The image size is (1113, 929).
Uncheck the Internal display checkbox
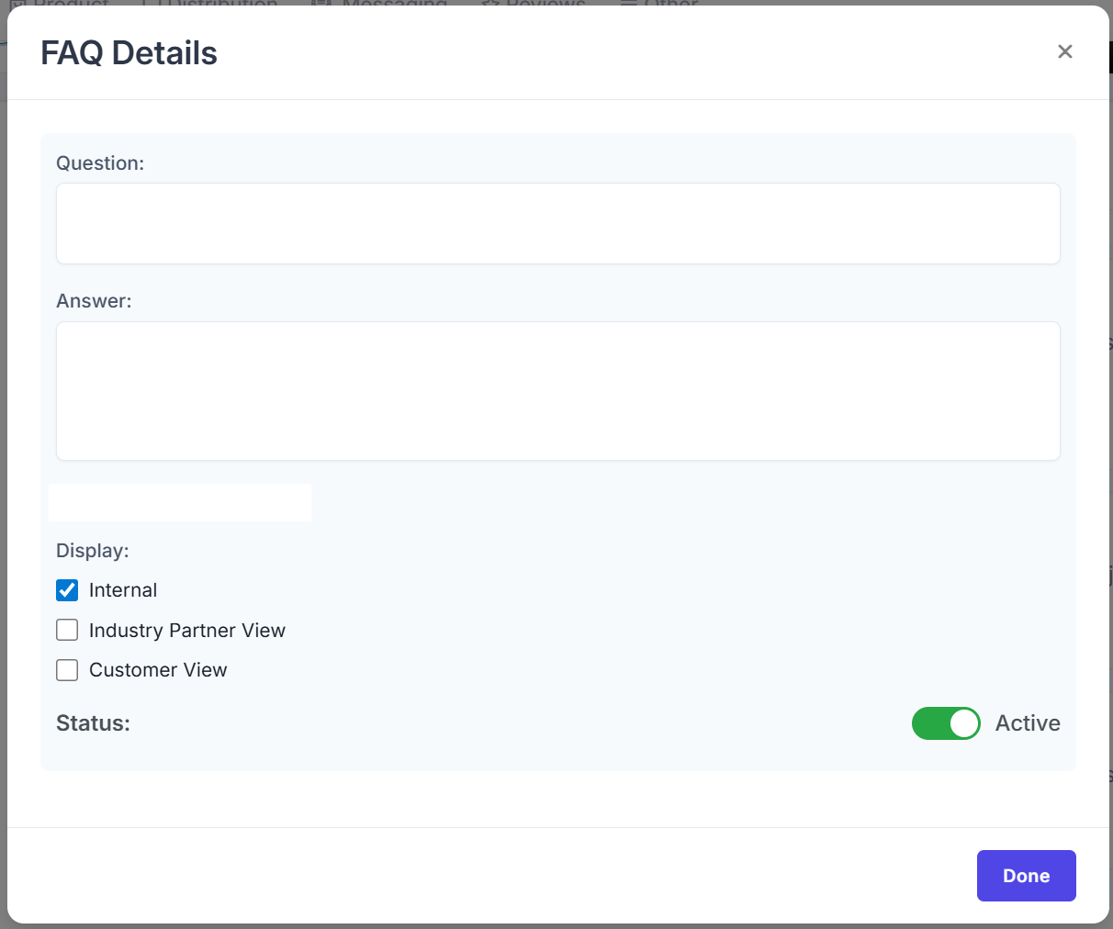click(x=67, y=590)
